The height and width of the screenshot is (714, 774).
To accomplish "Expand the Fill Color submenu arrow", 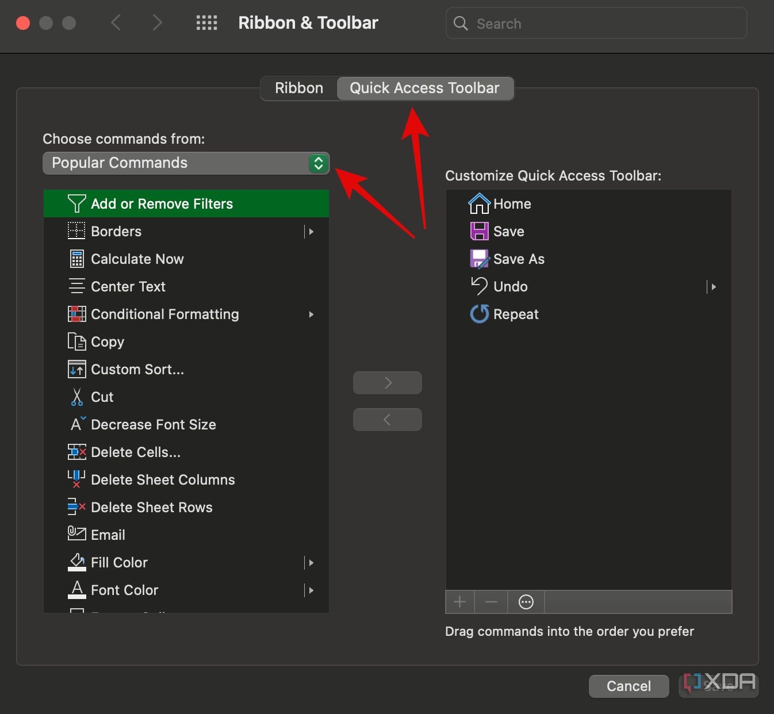I will pos(310,563).
